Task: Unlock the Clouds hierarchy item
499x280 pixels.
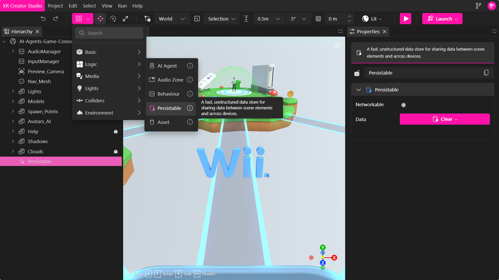Action: pos(116,151)
